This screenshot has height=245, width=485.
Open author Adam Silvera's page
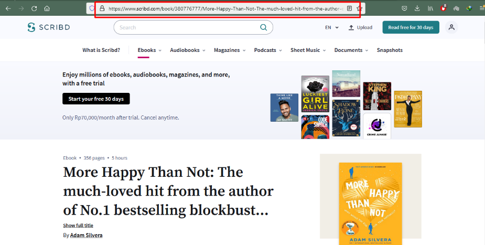click(x=87, y=235)
